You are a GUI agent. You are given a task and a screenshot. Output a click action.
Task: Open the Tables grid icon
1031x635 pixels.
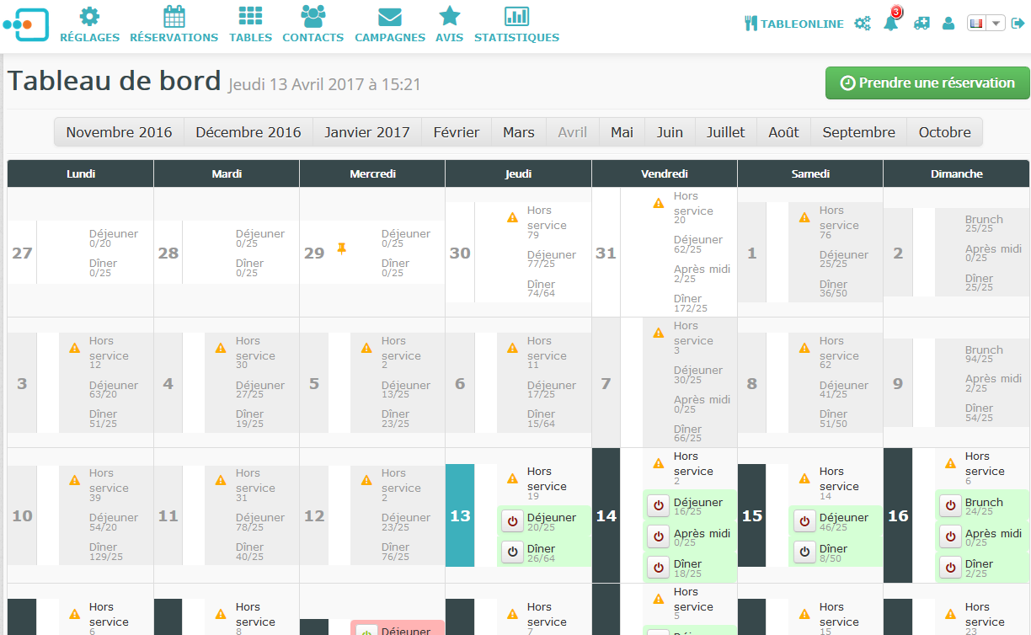coord(250,16)
